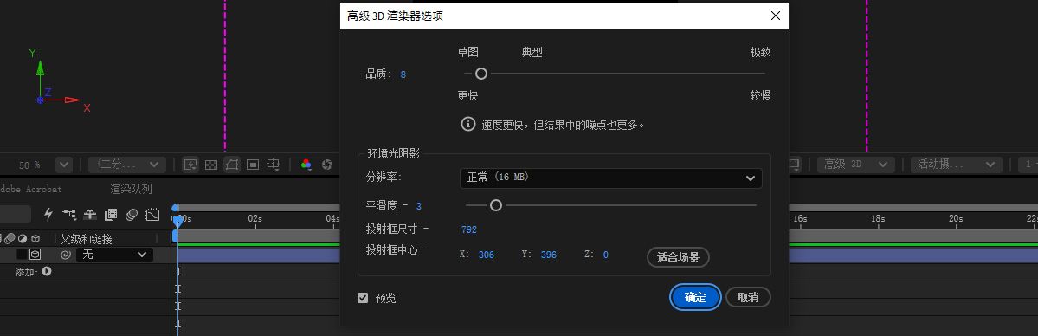
Task: Click the 适合场景 button
Action: point(678,257)
